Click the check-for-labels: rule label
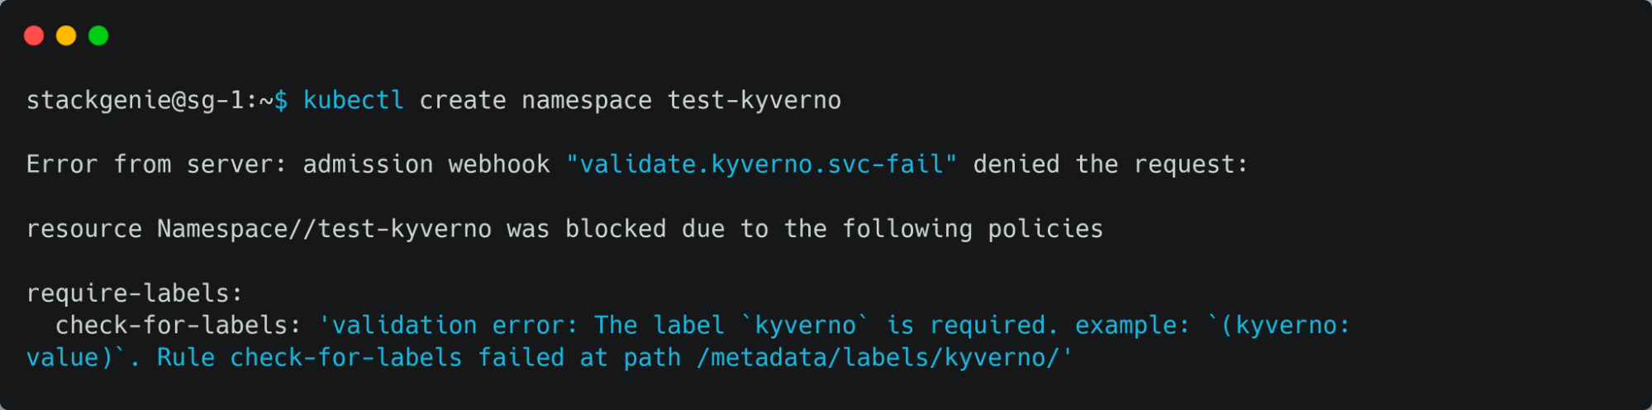 click(179, 325)
